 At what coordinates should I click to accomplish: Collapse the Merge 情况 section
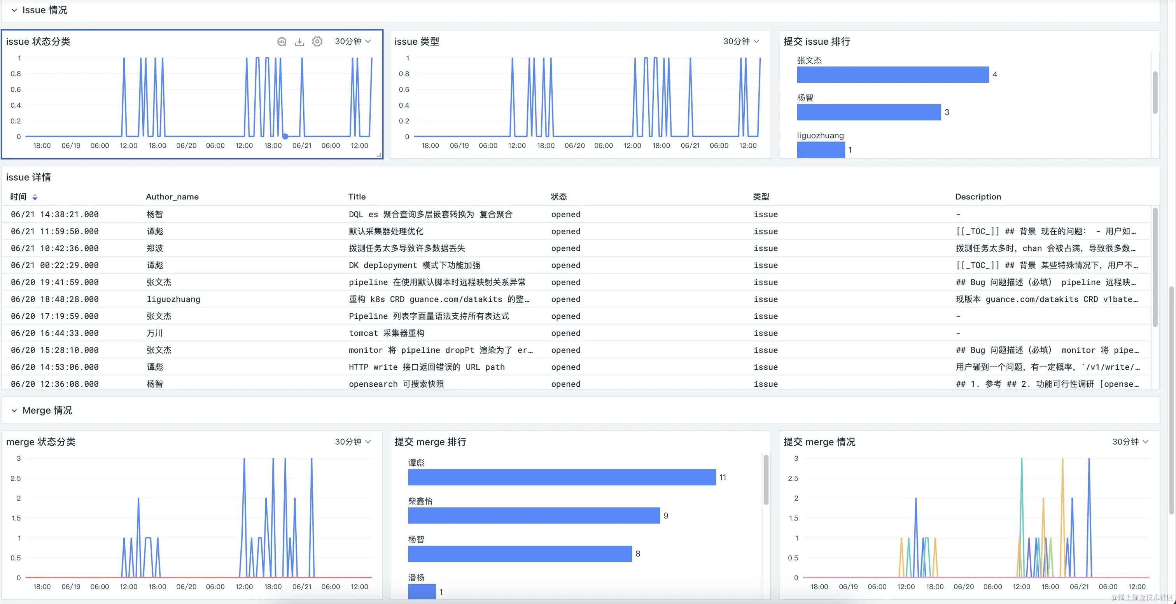14,410
